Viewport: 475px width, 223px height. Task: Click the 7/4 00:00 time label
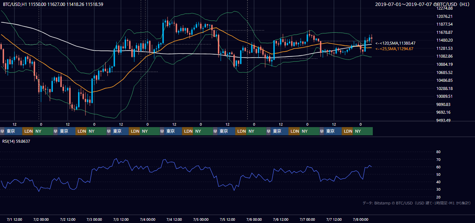click(x=148, y=220)
